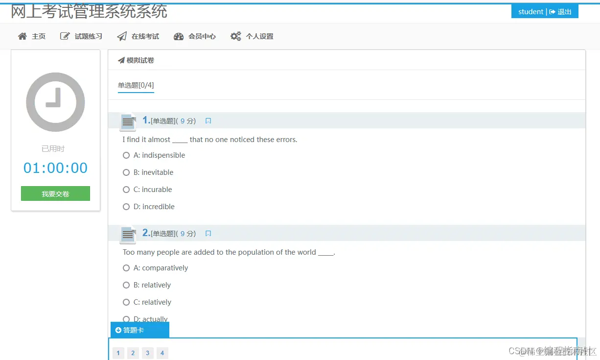
Task: Click the 网上考试管理系统系统 site title
Action: pos(89,11)
